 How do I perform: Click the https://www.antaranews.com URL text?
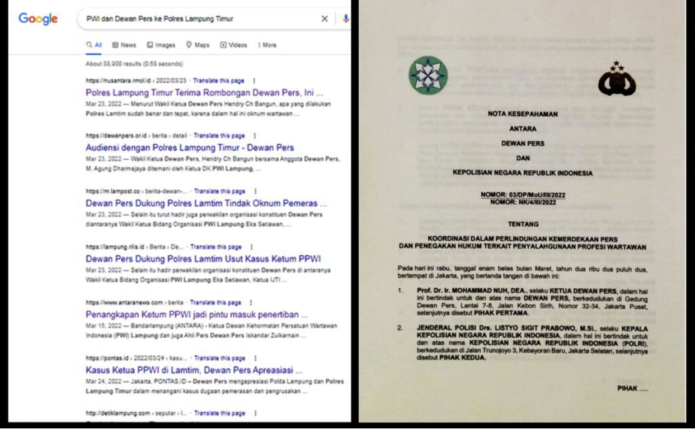tap(124, 302)
